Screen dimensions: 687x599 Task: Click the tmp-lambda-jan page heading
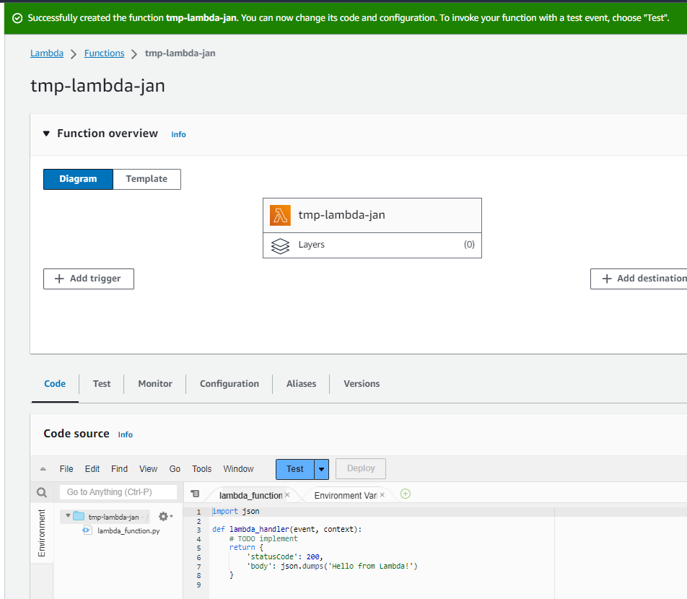97,85
